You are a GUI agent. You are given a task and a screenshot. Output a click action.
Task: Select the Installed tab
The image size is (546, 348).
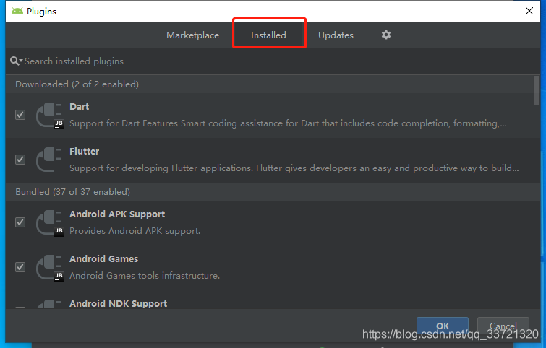click(268, 35)
